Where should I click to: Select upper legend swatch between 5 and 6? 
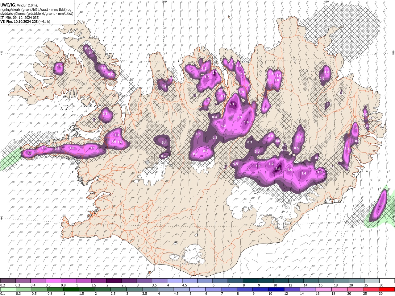(205, 281)
